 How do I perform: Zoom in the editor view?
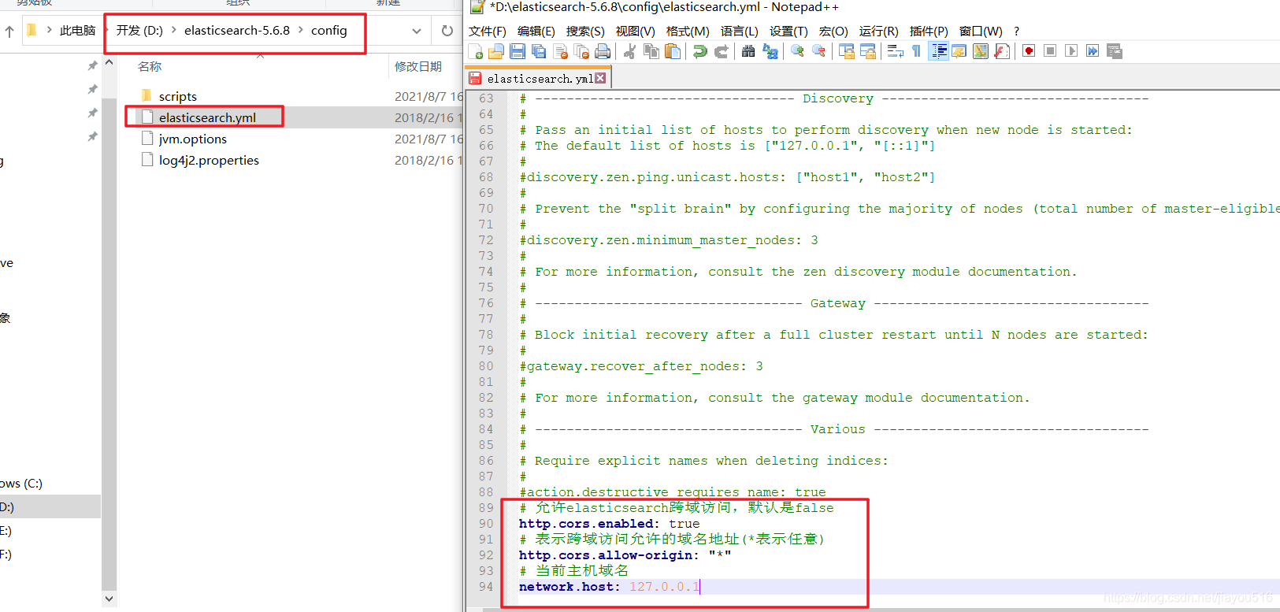[797, 51]
